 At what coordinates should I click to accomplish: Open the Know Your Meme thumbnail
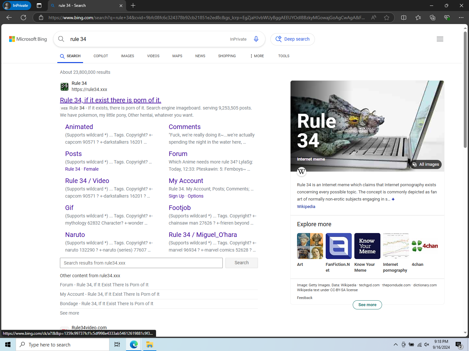click(x=367, y=246)
